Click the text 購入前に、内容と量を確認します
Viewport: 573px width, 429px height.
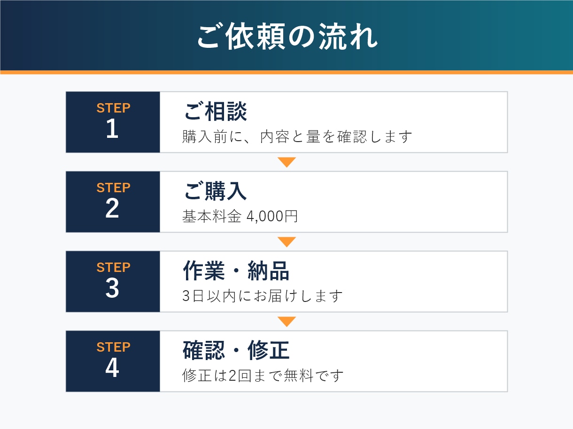[297, 137]
